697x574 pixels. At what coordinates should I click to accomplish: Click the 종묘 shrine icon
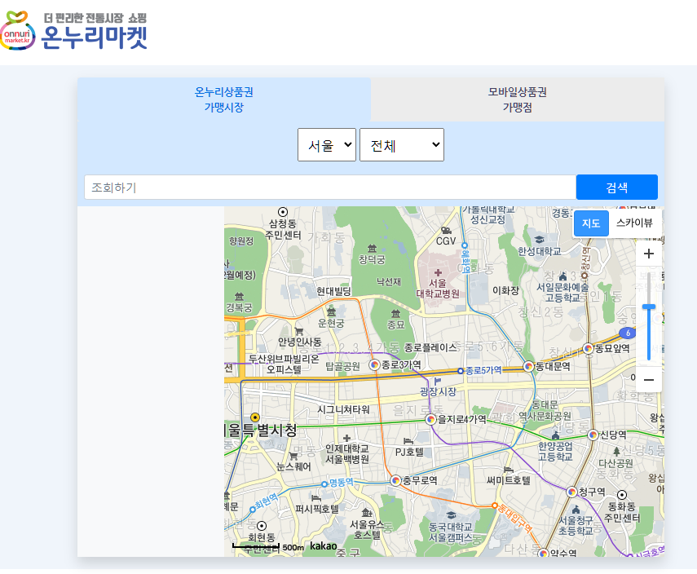click(x=395, y=313)
